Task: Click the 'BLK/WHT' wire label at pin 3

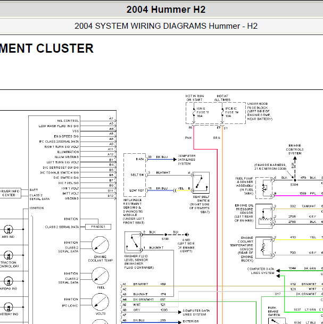Action: click(x=163, y=173)
